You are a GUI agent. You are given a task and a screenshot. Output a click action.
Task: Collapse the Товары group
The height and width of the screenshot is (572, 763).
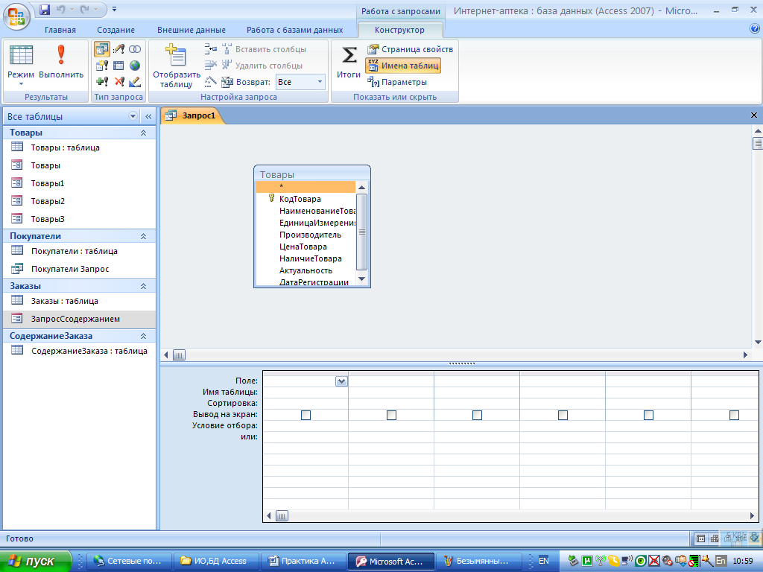(x=144, y=133)
